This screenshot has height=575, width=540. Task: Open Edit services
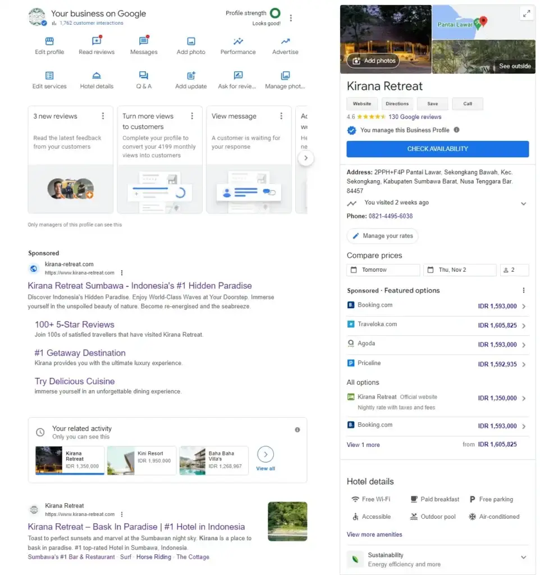pos(49,75)
